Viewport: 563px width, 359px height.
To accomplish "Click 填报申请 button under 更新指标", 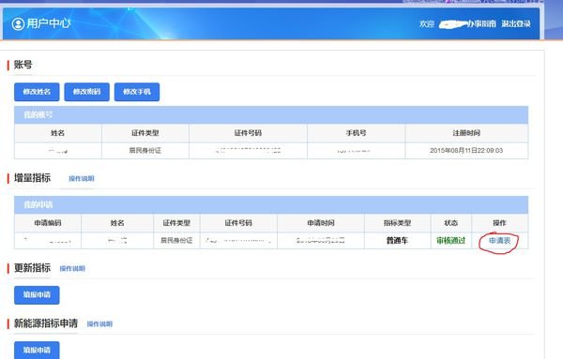I will pyautogui.click(x=37, y=295).
